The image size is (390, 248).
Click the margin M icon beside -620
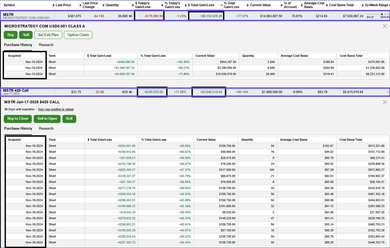(x=130, y=92)
